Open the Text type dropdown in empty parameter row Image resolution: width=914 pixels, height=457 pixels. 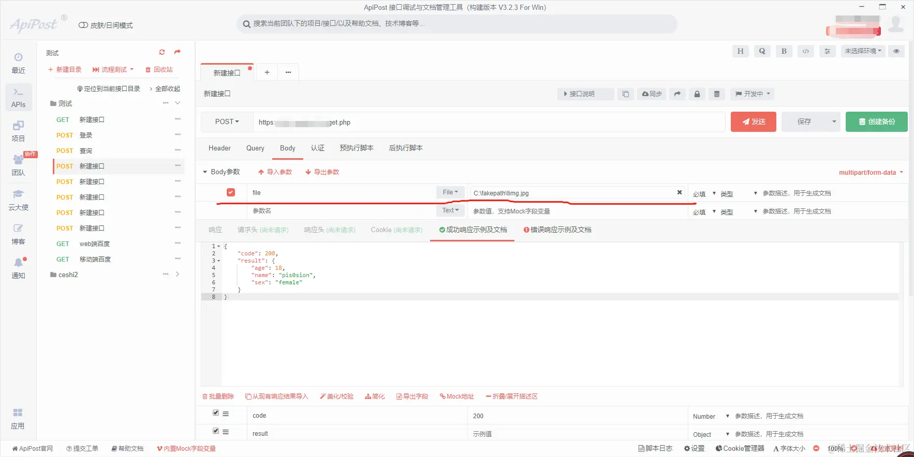pyautogui.click(x=450, y=210)
